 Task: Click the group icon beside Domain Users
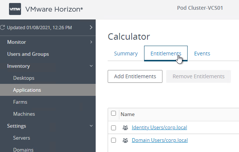click(x=125, y=140)
